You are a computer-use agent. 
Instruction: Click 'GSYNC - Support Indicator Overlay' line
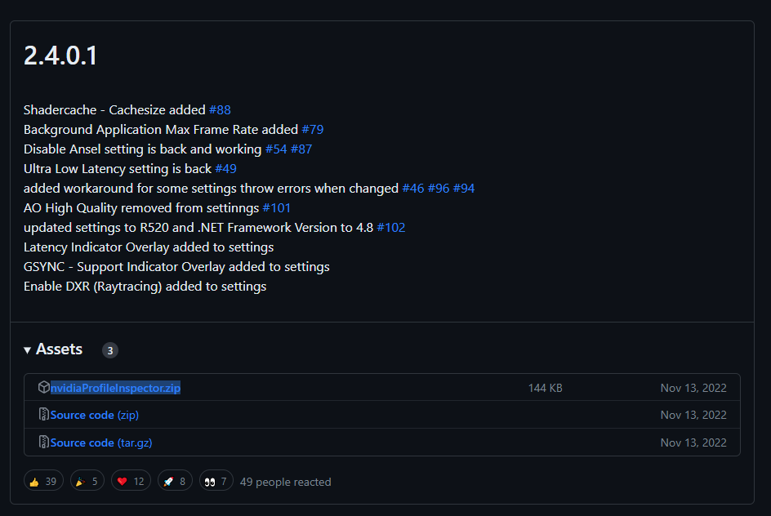click(176, 267)
